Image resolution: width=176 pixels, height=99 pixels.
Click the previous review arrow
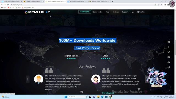coord(28,79)
